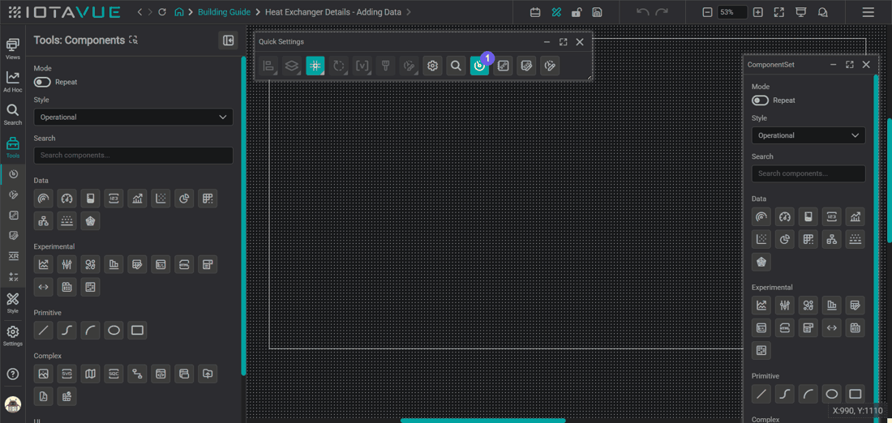892x423 pixels.
Task: Open the XR tool in the sidebar
Action: point(14,256)
